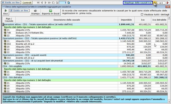Enable Visulizza tutti i dettagli checkbox

[x=142, y=14]
